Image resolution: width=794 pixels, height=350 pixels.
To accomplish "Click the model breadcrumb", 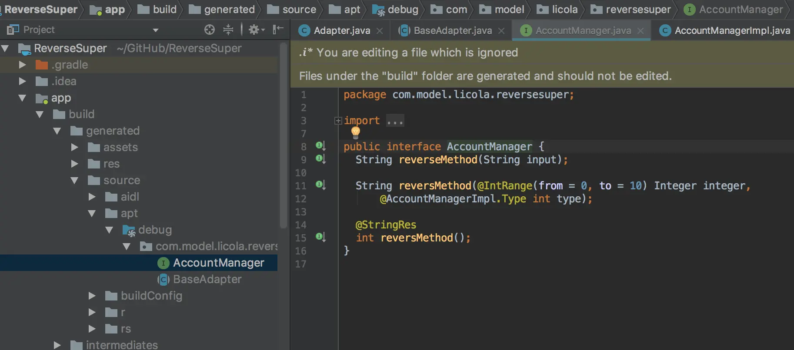I will (502, 10).
